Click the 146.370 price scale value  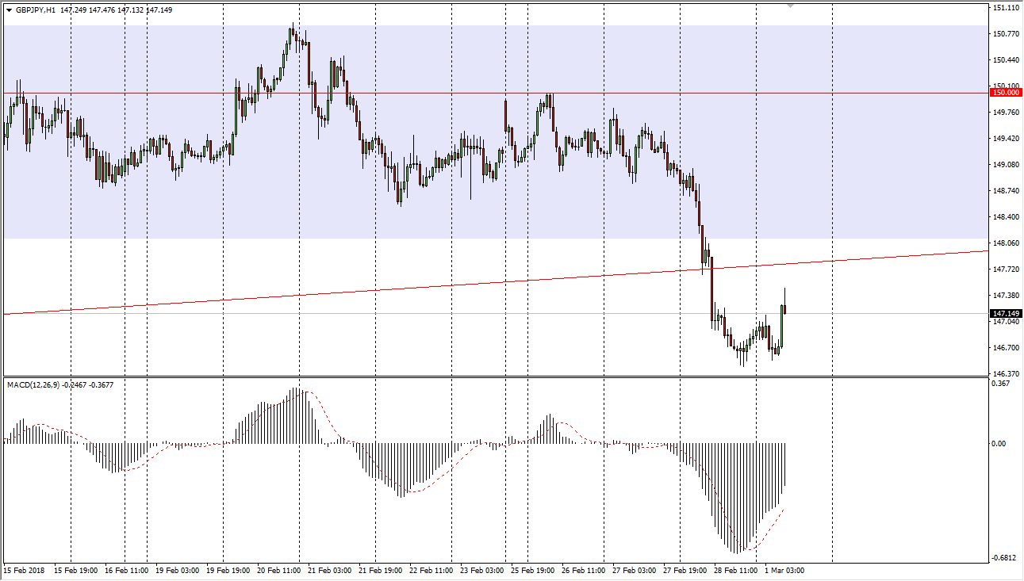point(1005,373)
